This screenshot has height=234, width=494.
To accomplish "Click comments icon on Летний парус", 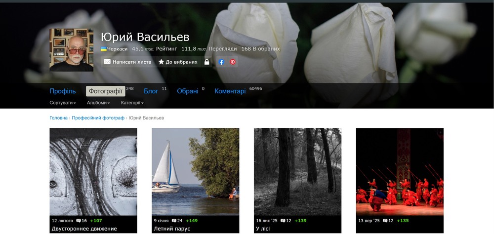I will pyautogui.click(x=174, y=221).
